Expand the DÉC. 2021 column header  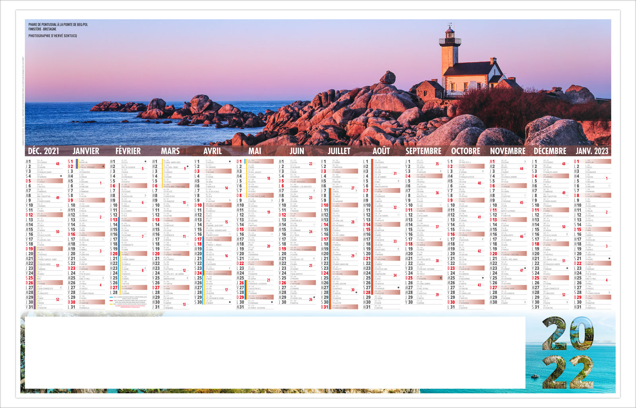click(x=43, y=151)
